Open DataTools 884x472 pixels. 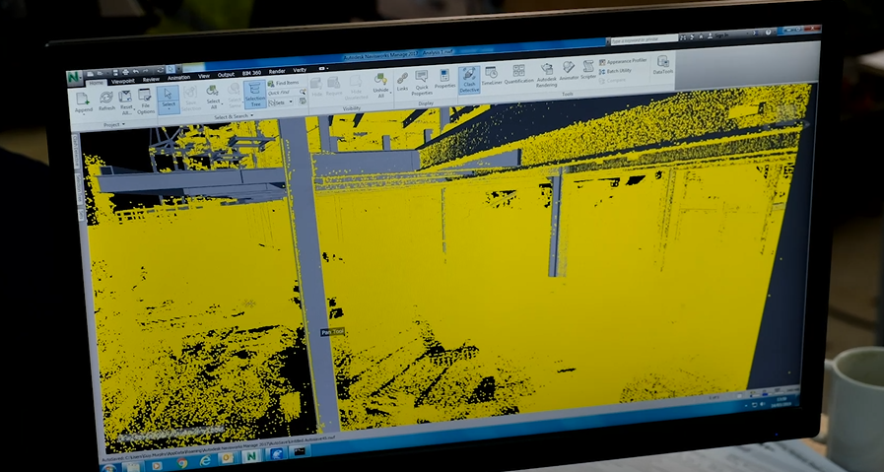pos(663,64)
